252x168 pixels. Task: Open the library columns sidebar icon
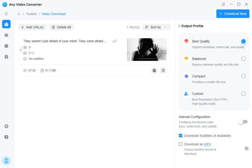tap(6, 35)
